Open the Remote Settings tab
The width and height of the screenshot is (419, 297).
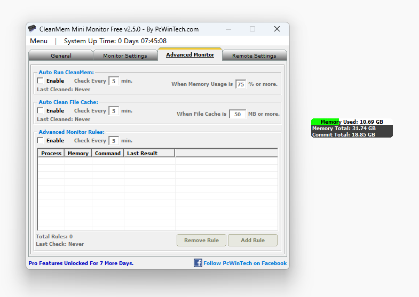(254, 55)
